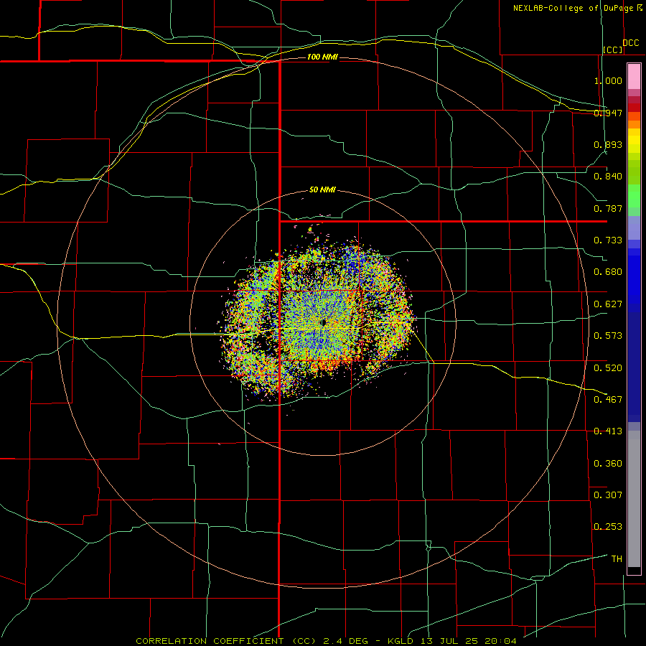
Task: Click the 0.413 scale value
Action: click(608, 431)
